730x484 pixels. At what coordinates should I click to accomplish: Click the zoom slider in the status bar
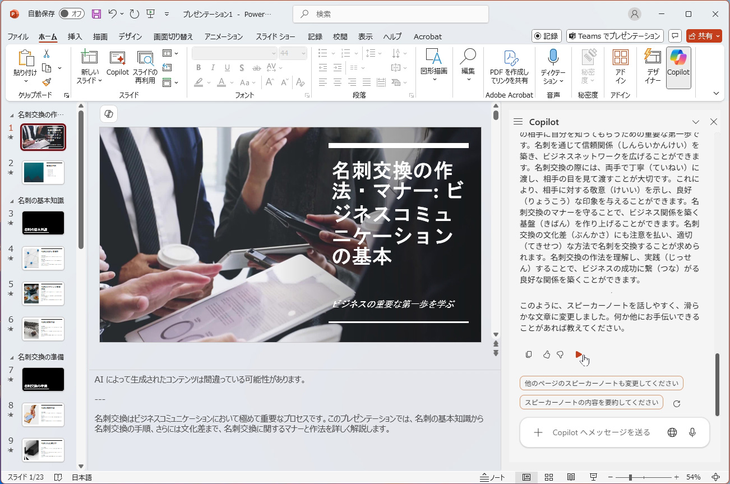point(631,477)
